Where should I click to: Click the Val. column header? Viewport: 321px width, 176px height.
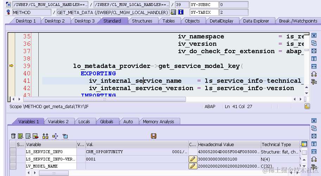[137, 144]
